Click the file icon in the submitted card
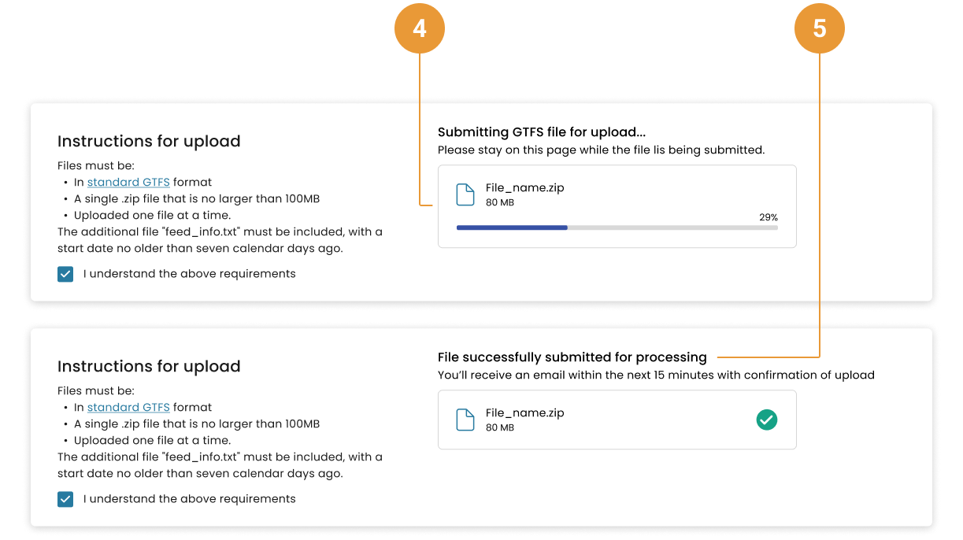963x540 pixels. 465,420
